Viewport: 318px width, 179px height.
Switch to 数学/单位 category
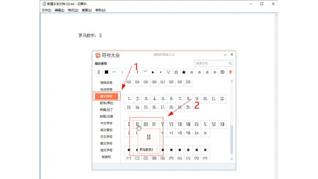click(106, 103)
